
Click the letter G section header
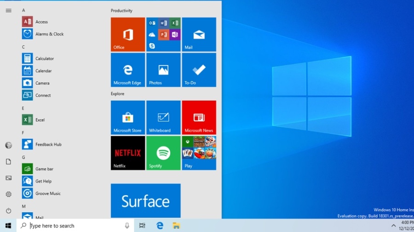23,157
